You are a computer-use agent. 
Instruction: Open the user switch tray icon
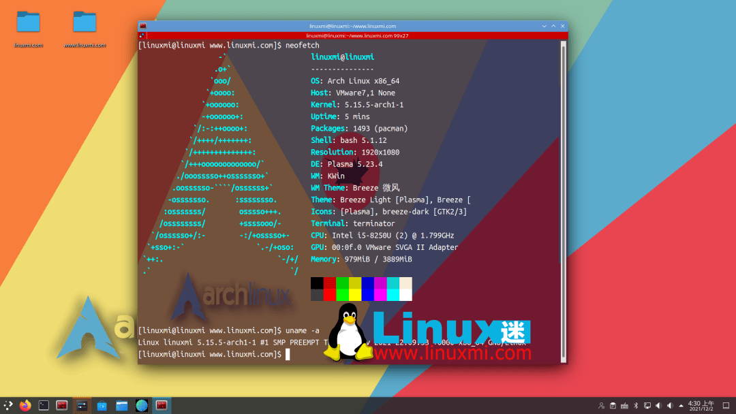[601, 406]
